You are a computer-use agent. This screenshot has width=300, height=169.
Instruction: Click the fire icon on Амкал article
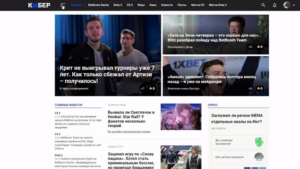(258, 88)
